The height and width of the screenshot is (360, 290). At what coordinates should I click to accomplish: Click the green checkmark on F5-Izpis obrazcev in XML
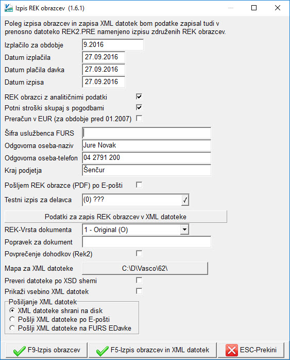(102, 350)
